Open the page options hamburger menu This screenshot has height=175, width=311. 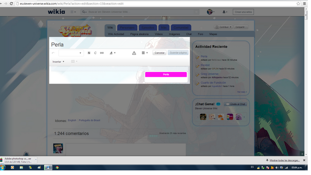pyautogui.click(x=145, y=53)
